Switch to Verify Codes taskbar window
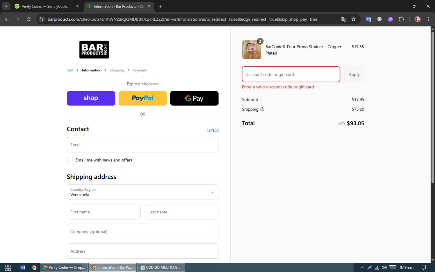Image resolution: width=435 pixels, height=272 pixels. tap(64, 267)
